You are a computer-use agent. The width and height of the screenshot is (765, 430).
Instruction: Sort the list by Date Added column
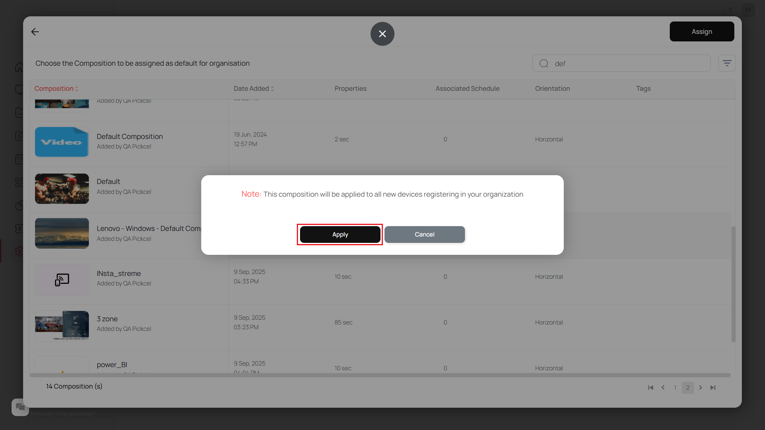pos(253,88)
